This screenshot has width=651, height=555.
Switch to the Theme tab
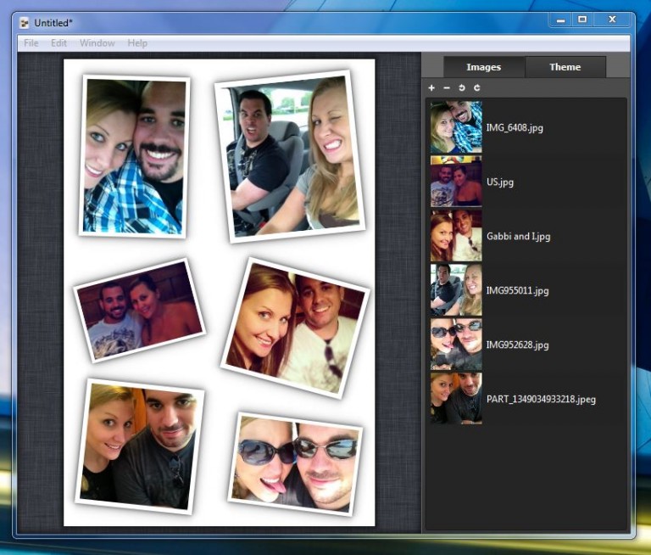click(565, 67)
